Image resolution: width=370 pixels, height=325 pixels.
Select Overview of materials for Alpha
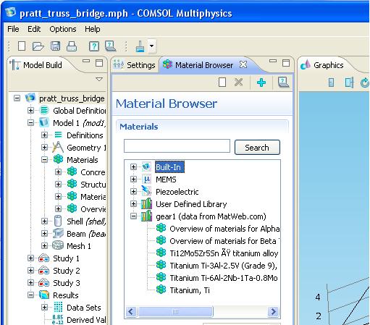(x=224, y=229)
